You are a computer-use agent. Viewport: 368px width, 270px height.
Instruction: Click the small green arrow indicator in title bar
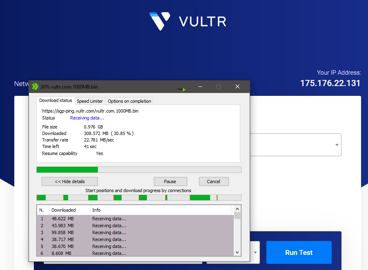pos(182,89)
